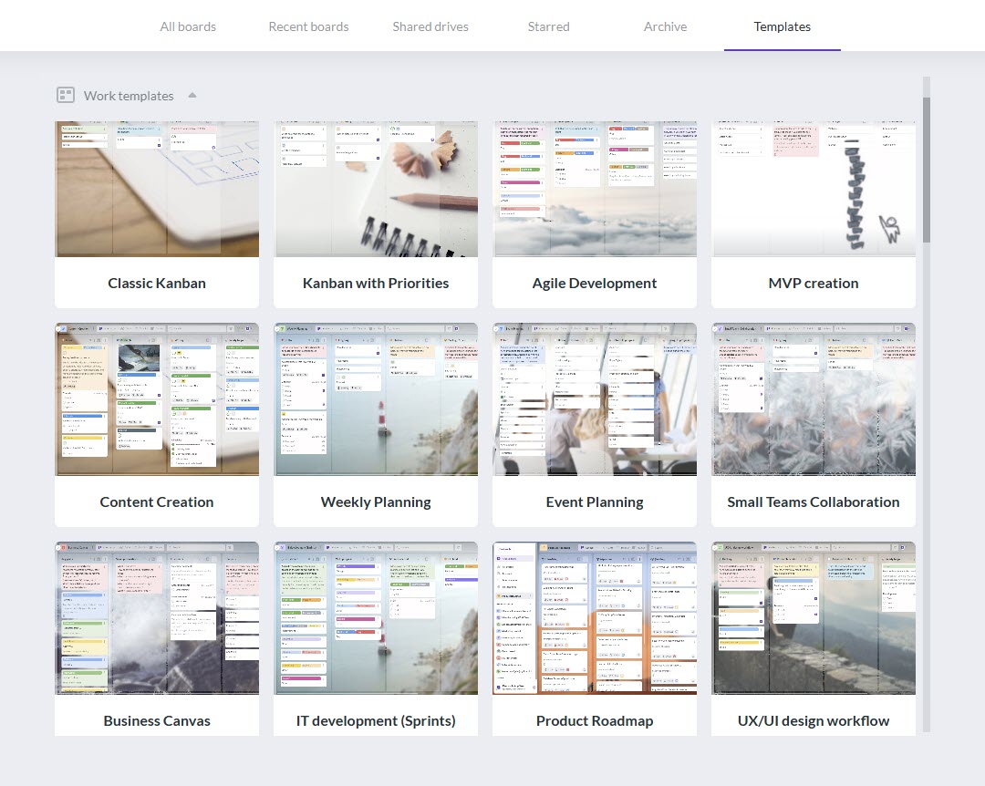Go to the Shared drives tab

[430, 26]
